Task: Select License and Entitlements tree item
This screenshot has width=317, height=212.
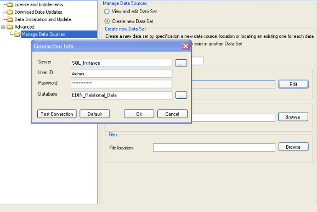Action: coord(38,4)
